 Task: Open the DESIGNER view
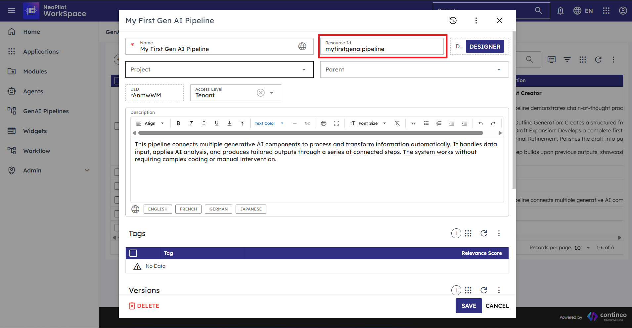pos(485,47)
